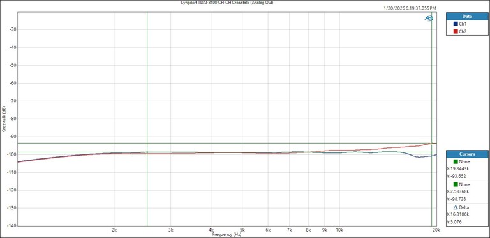Click the Ch2 red color swatch in legend
The height and width of the screenshot is (238, 490).
click(x=456, y=31)
